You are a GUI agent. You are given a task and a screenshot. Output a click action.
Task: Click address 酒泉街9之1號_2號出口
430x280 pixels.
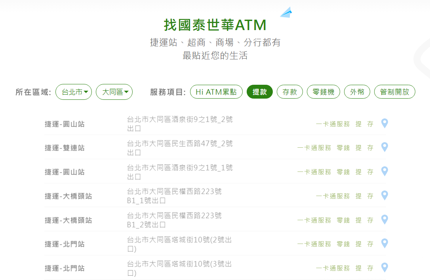180,124
